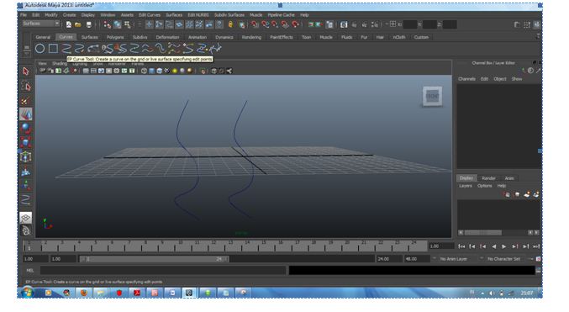Click the Help question-mark status line icon
The height and width of the screenshot is (312, 569).
(219, 24)
